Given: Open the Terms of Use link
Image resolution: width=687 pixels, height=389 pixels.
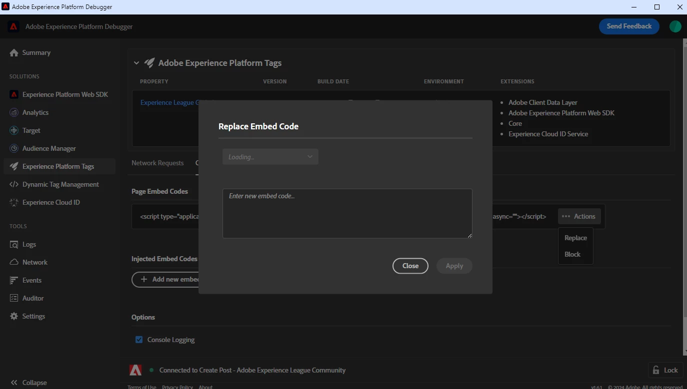Looking at the screenshot, I should 142,387.
